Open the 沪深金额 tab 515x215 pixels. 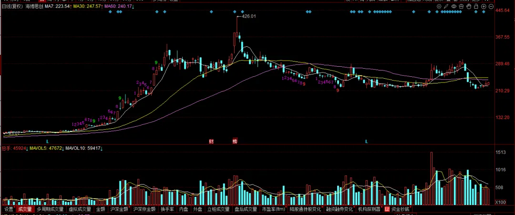coord(119,209)
